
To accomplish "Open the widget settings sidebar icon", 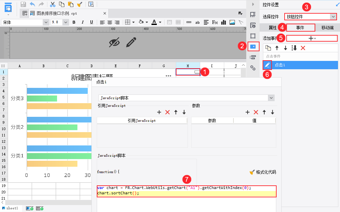I will click(x=253, y=47).
